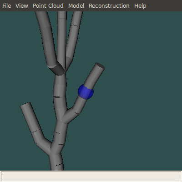The image size is (182, 182).
Task: Click the blue sphere marker on the branch
Action: [x=86, y=92]
